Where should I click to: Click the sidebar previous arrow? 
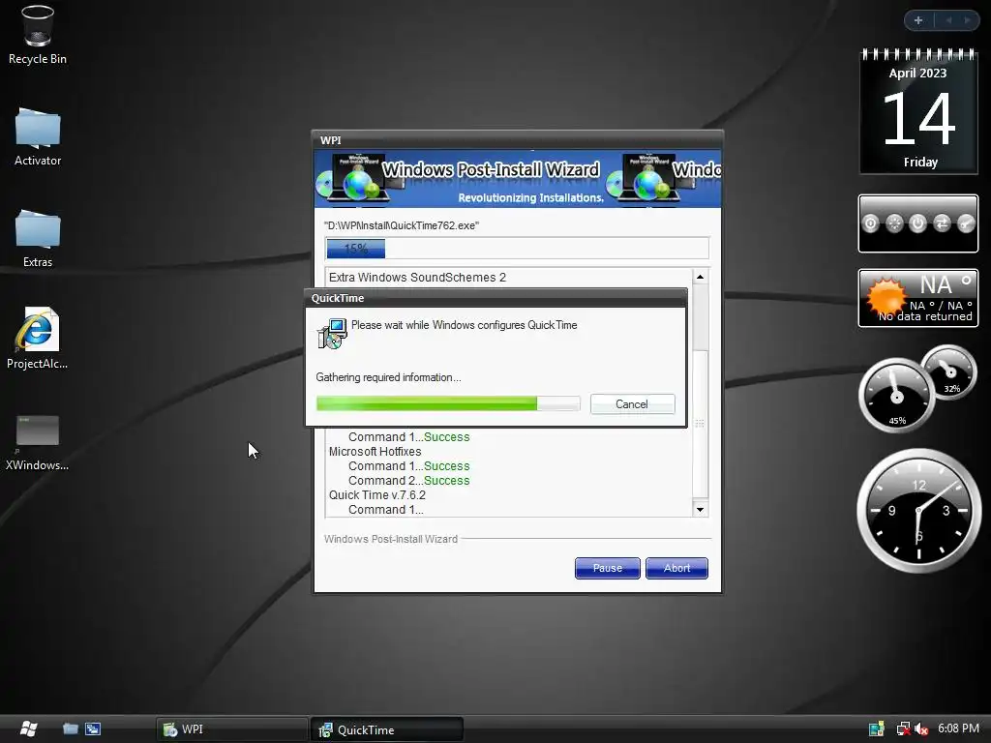pyautogui.click(x=948, y=20)
